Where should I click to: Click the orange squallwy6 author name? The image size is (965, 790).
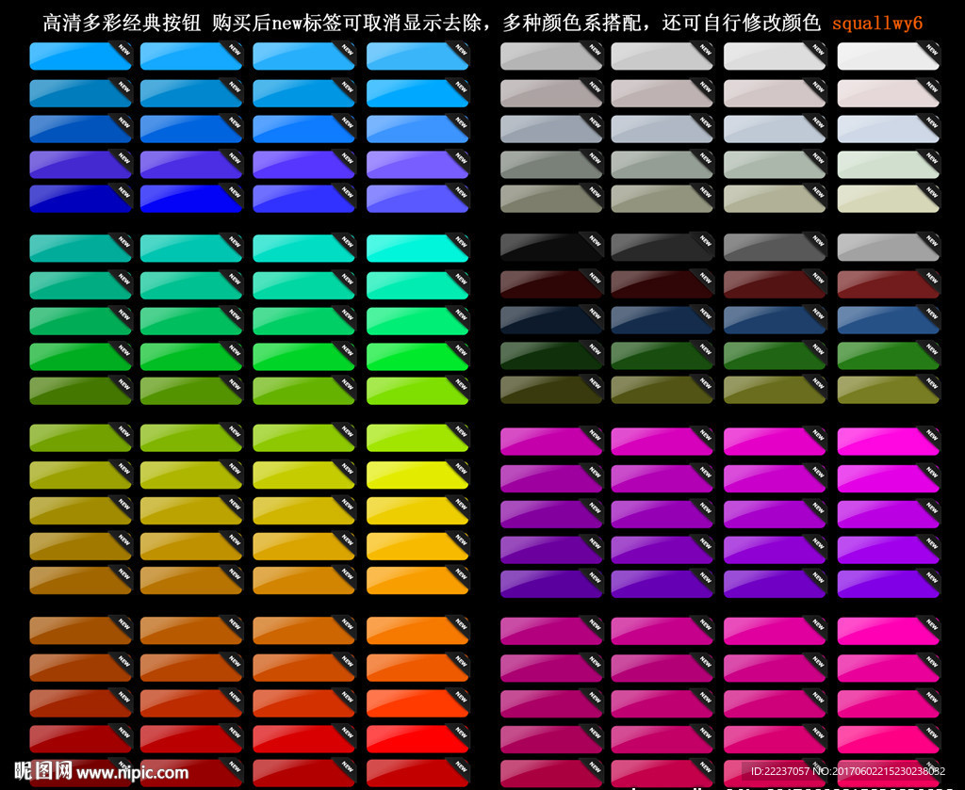[877, 24]
